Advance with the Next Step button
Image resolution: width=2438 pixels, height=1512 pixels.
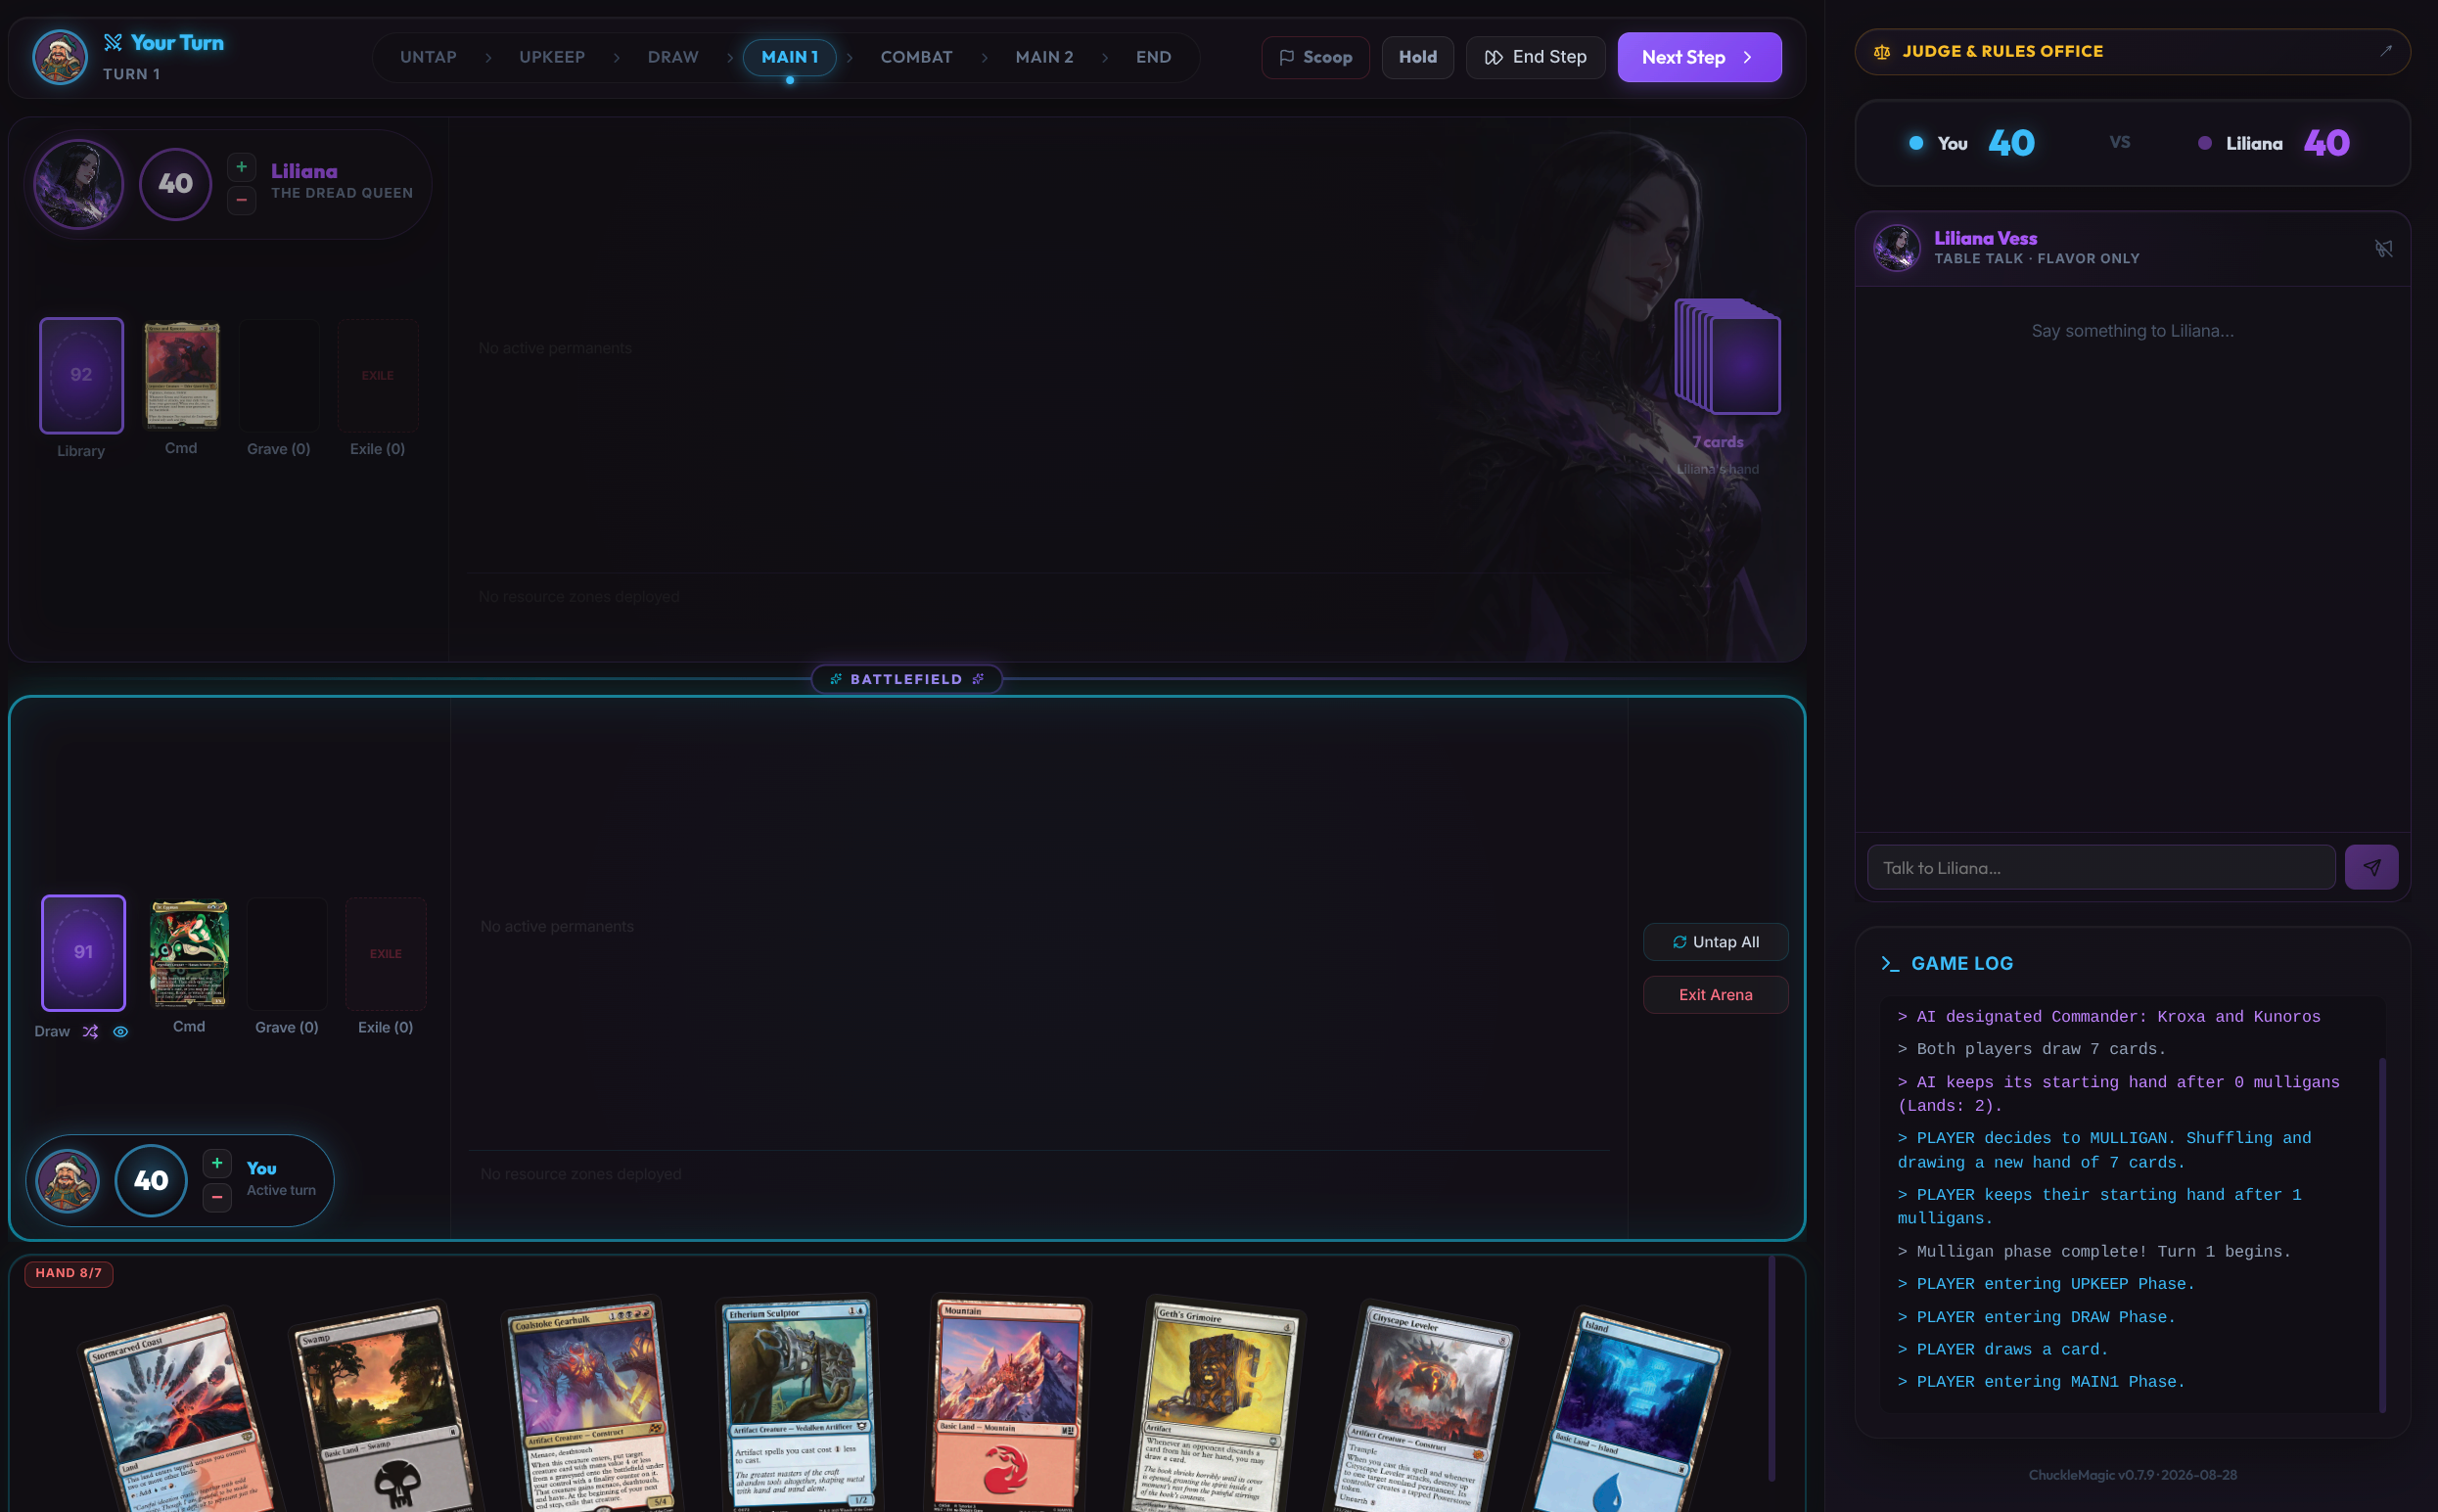(x=1699, y=57)
